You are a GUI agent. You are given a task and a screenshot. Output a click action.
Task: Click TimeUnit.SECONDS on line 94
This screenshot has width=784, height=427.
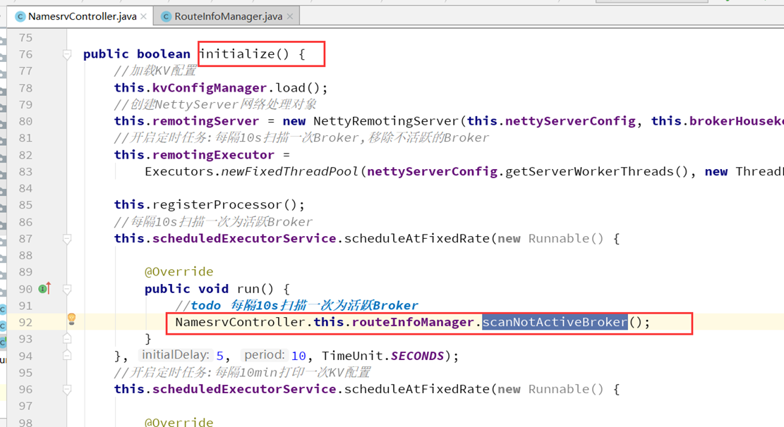tap(382, 356)
